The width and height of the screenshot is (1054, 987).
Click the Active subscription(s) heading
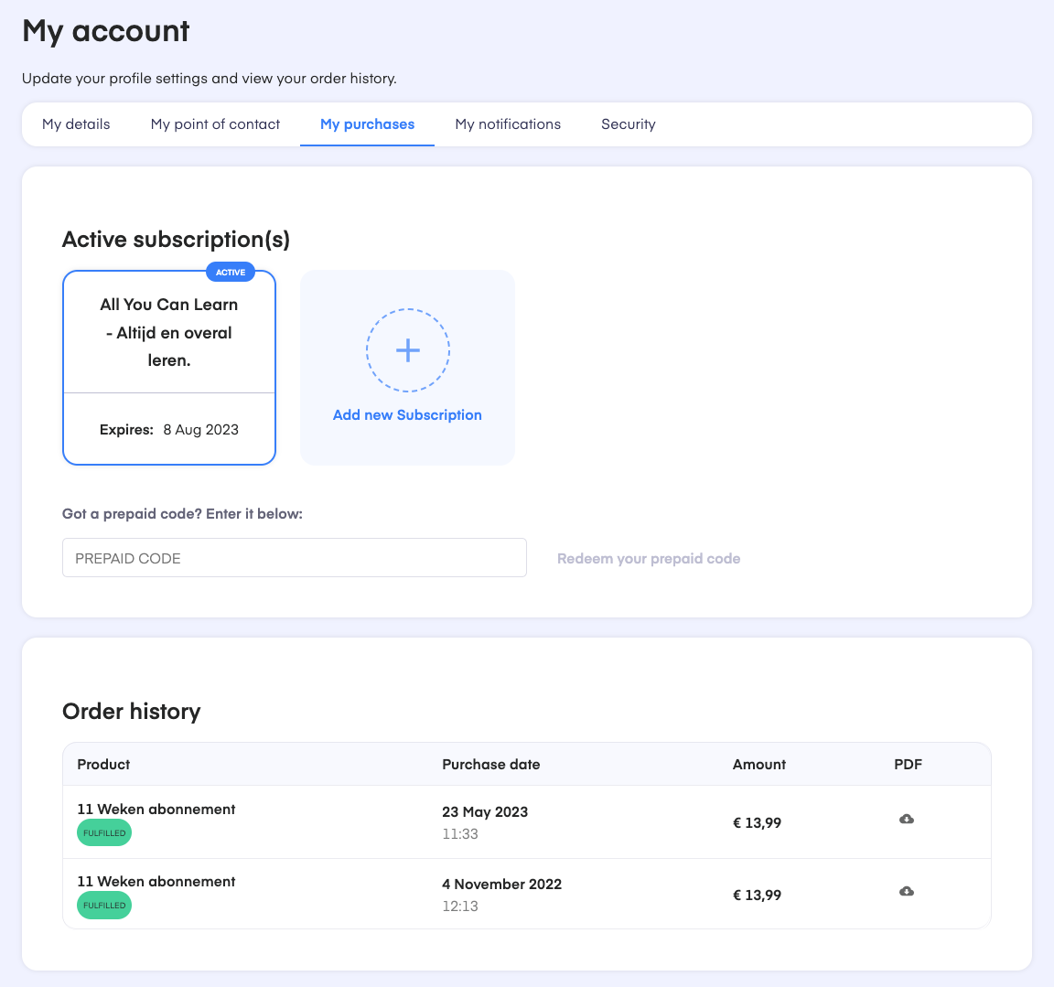pos(176,239)
